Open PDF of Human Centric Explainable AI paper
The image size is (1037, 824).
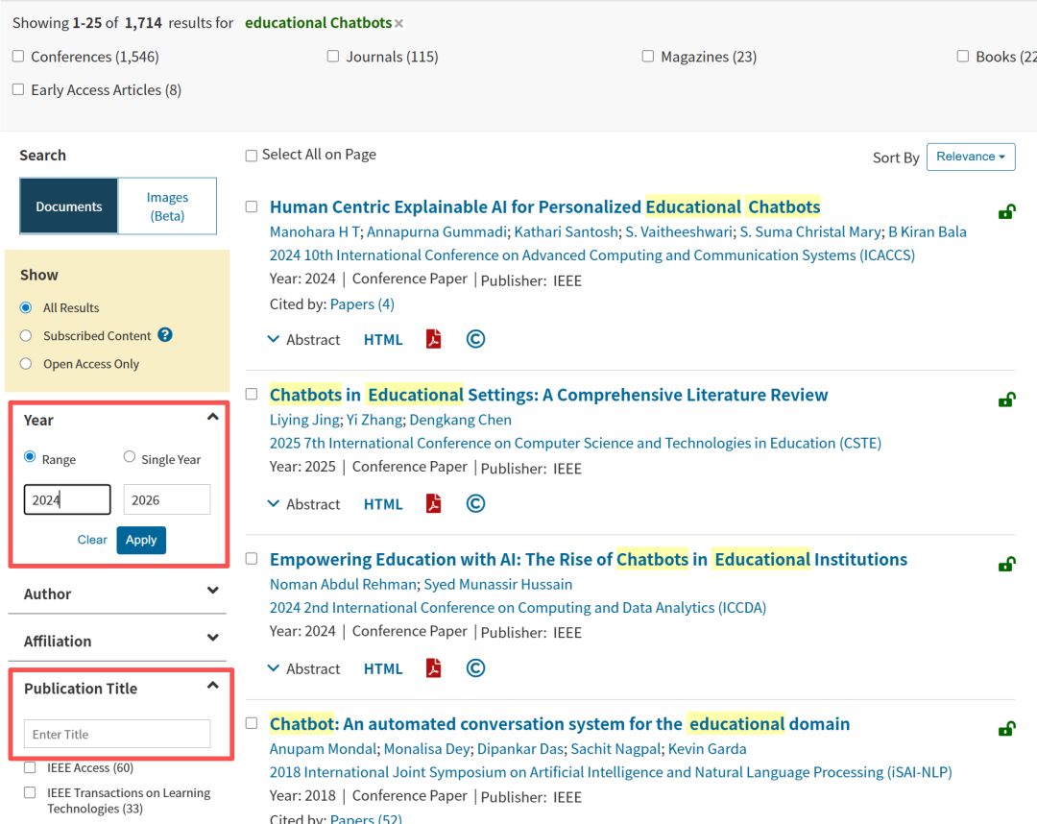434,339
